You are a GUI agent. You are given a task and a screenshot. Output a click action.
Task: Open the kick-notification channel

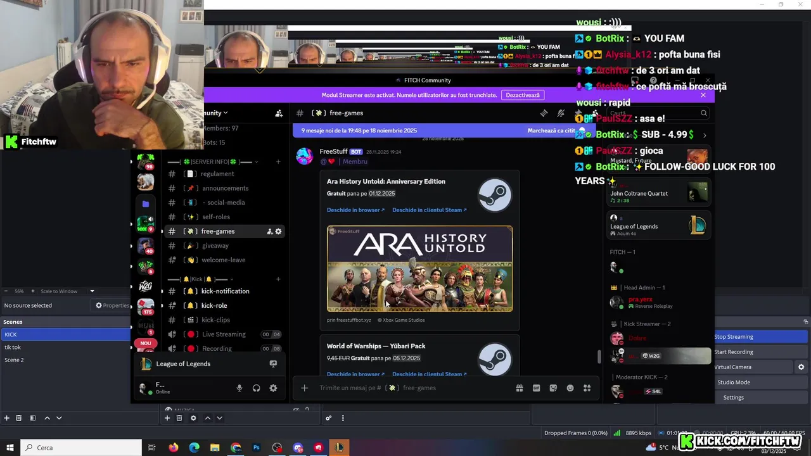[x=224, y=291]
